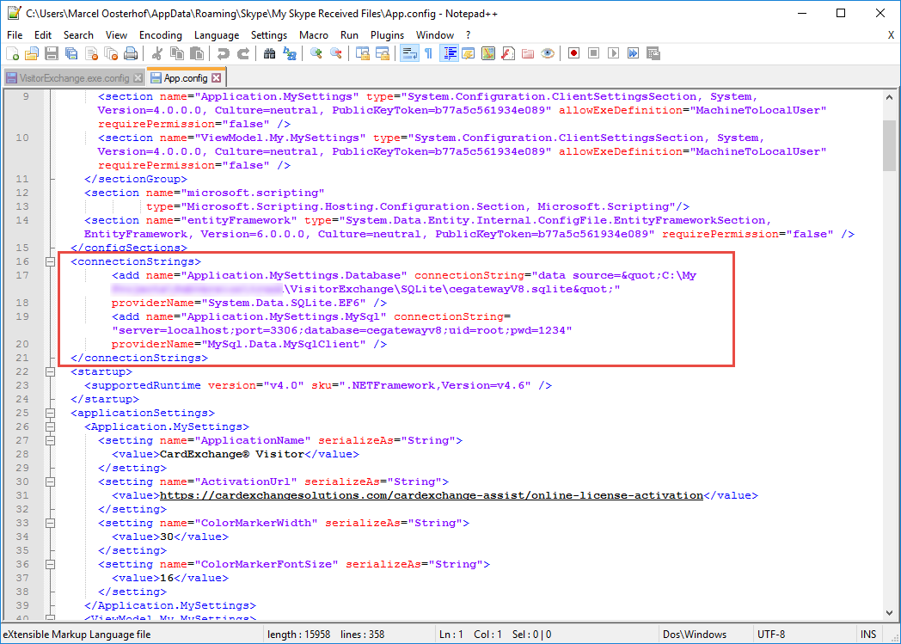Viewport: 901px width, 644px height.
Task: Collapse the ActivationUrl setting fold at line 30
Action: (x=50, y=482)
